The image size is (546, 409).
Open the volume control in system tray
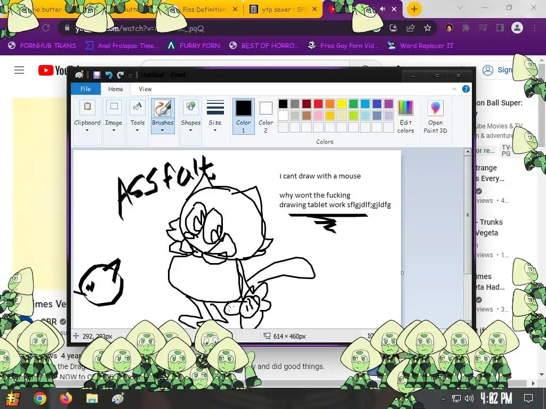coord(469,398)
